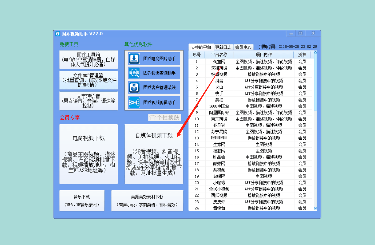Click the download icon on 固乔电商图片助手
The width and height of the screenshot is (375, 245).
134,59
